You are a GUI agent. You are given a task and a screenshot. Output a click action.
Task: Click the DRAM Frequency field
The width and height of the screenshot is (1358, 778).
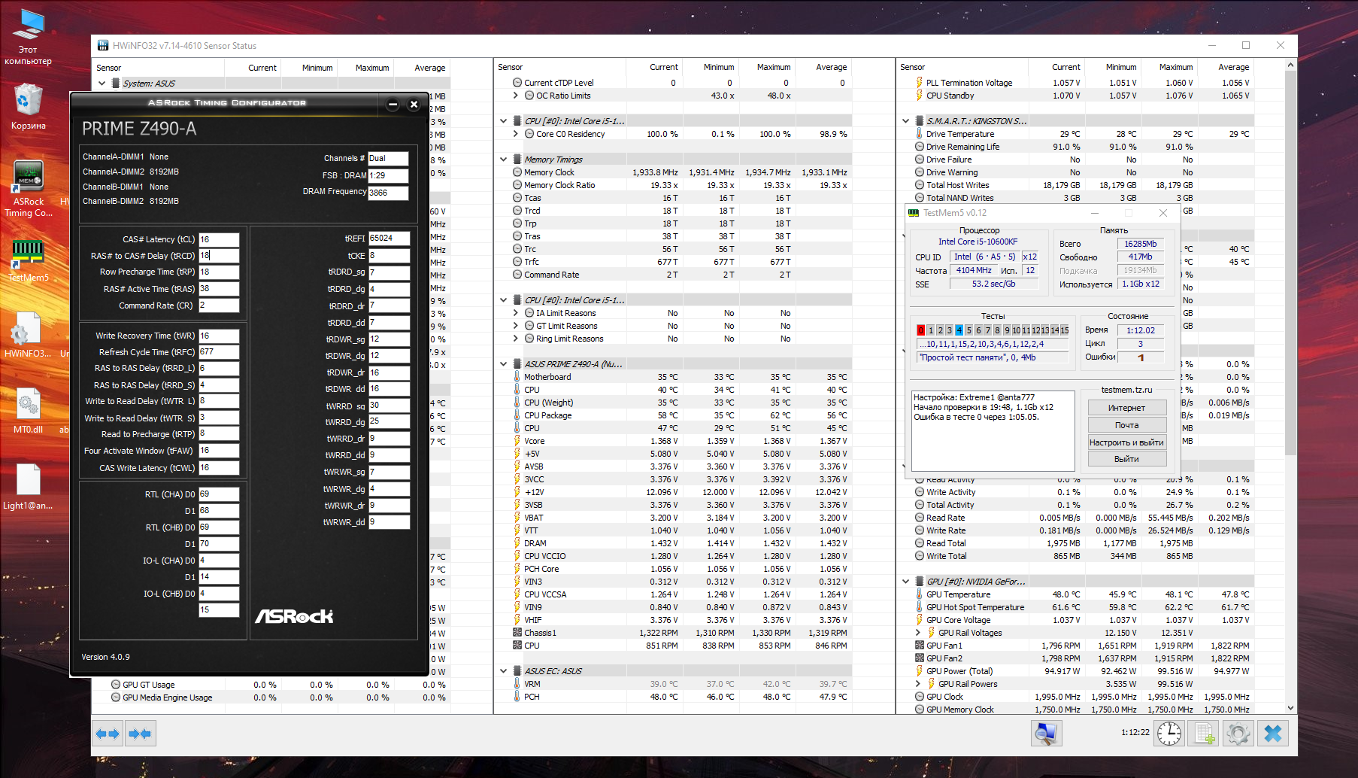pos(388,193)
